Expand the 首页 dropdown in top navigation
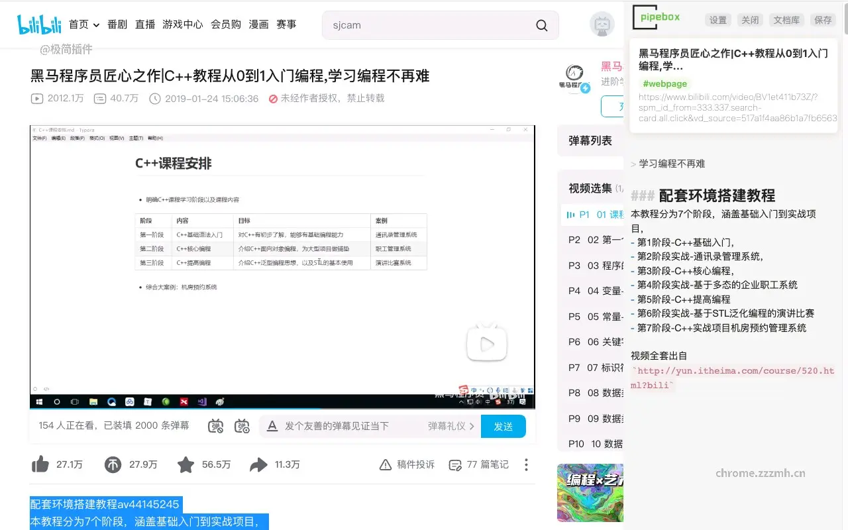Screen dimensions: 848x530 [x=95, y=25]
